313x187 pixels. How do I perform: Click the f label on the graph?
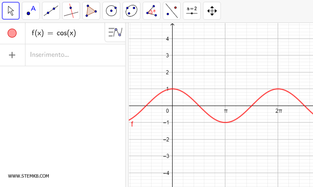coord(132,124)
